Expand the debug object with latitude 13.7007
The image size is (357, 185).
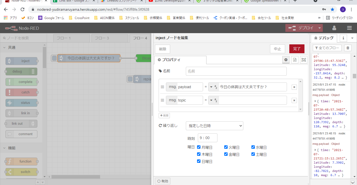pyautogui.click(x=315, y=101)
